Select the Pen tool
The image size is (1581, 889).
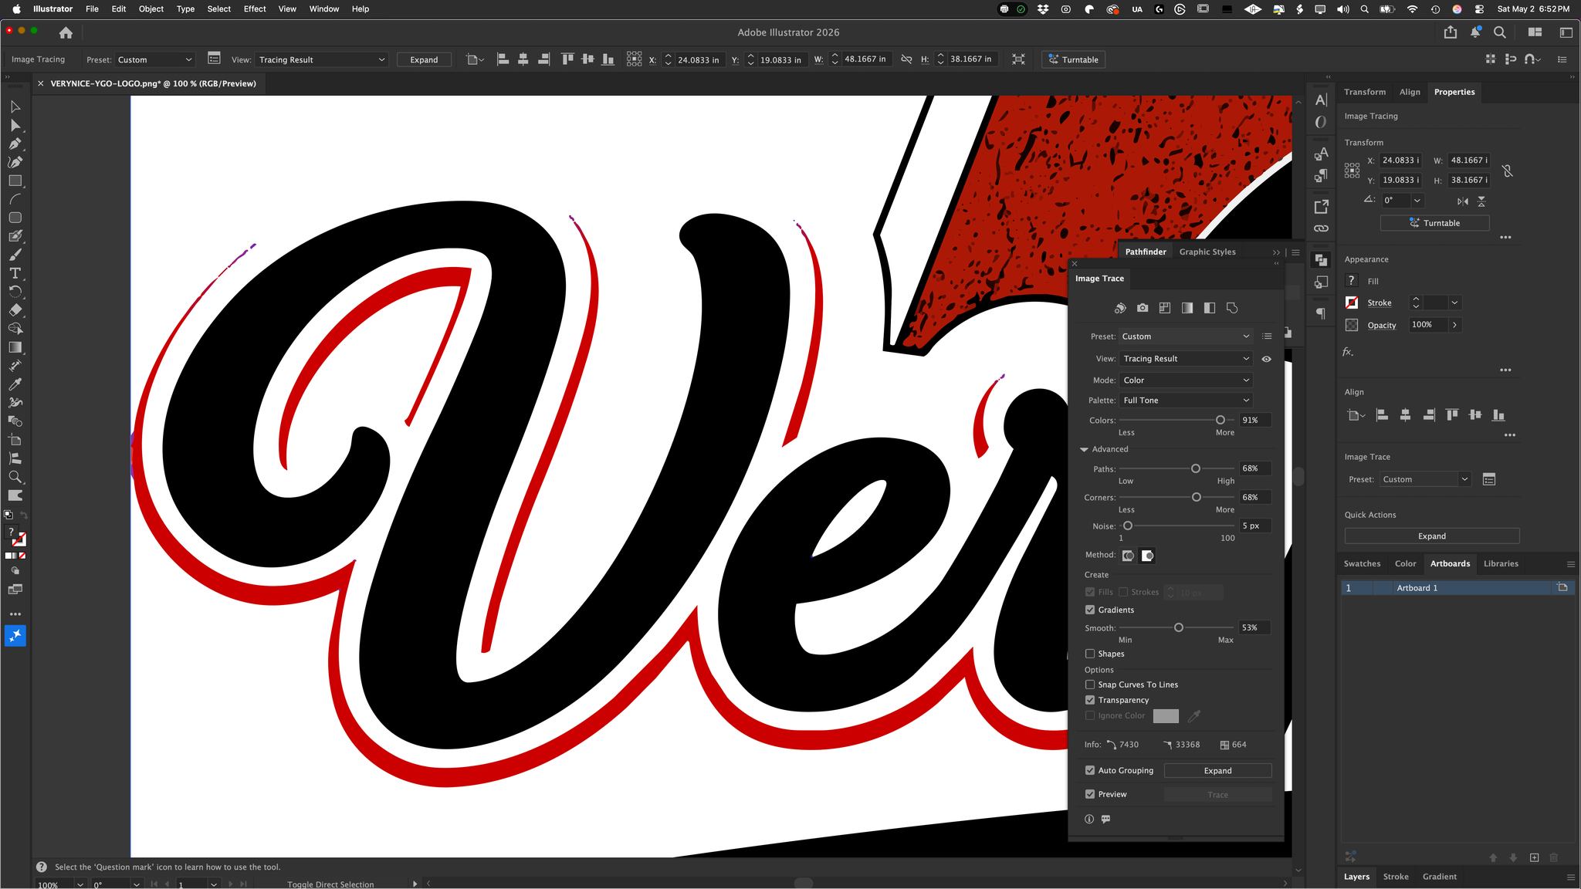[15, 144]
